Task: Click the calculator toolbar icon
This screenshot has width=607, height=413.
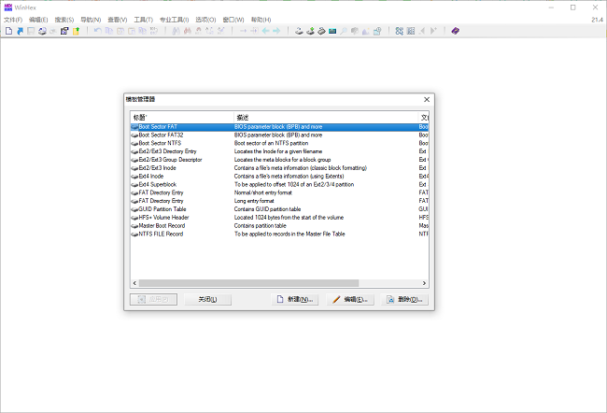Action: [x=332, y=31]
